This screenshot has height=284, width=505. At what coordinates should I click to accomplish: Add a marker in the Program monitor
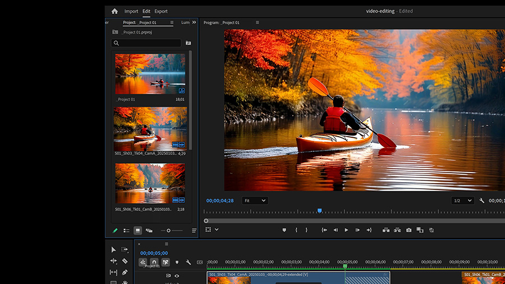click(x=284, y=230)
